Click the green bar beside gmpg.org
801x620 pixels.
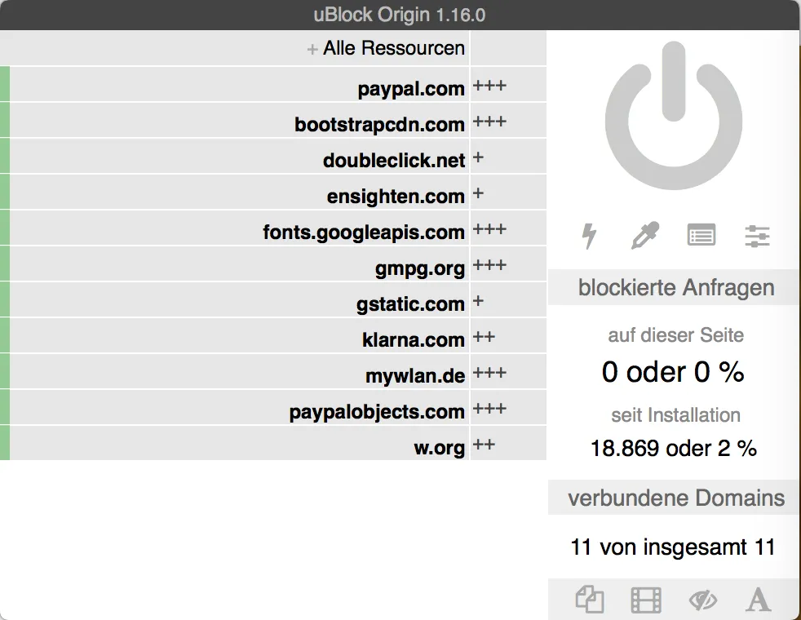pos(5,263)
